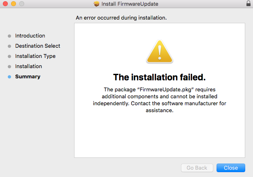Click the bullet beside Destination Select
Image resolution: width=253 pixels, height=177 pixels.
(9, 46)
